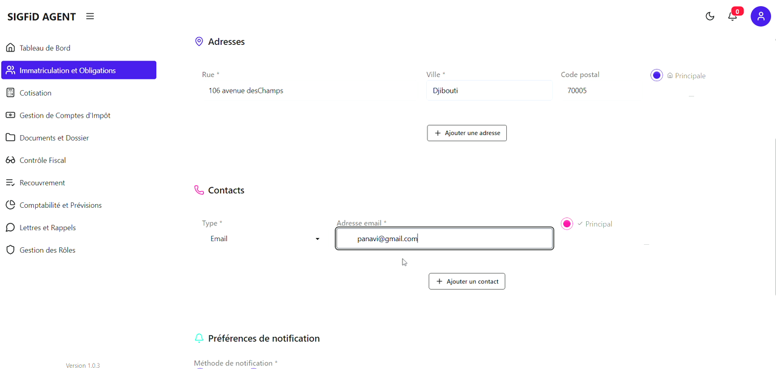The height and width of the screenshot is (369, 776).
Task: Click the notification bell next to Préférences de notification
Action: pyautogui.click(x=199, y=338)
